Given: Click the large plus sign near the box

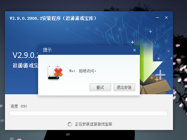Looking at the screenshot, I should click(x=160, y=75).
